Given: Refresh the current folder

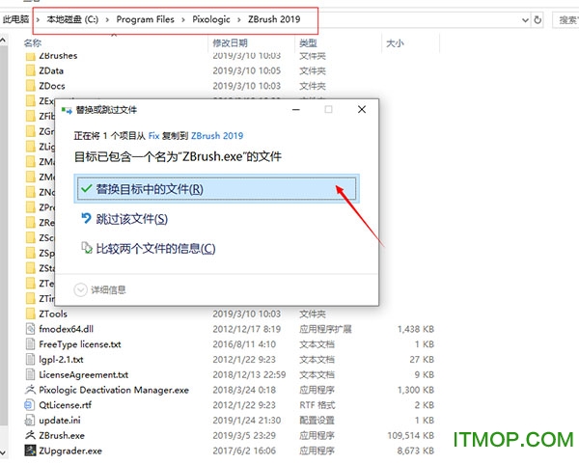Looking at the screenshot, I should point(538,19).
